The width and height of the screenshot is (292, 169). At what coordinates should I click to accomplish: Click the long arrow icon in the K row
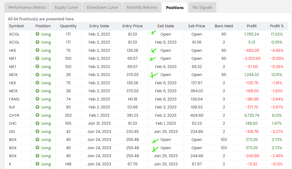38,164
